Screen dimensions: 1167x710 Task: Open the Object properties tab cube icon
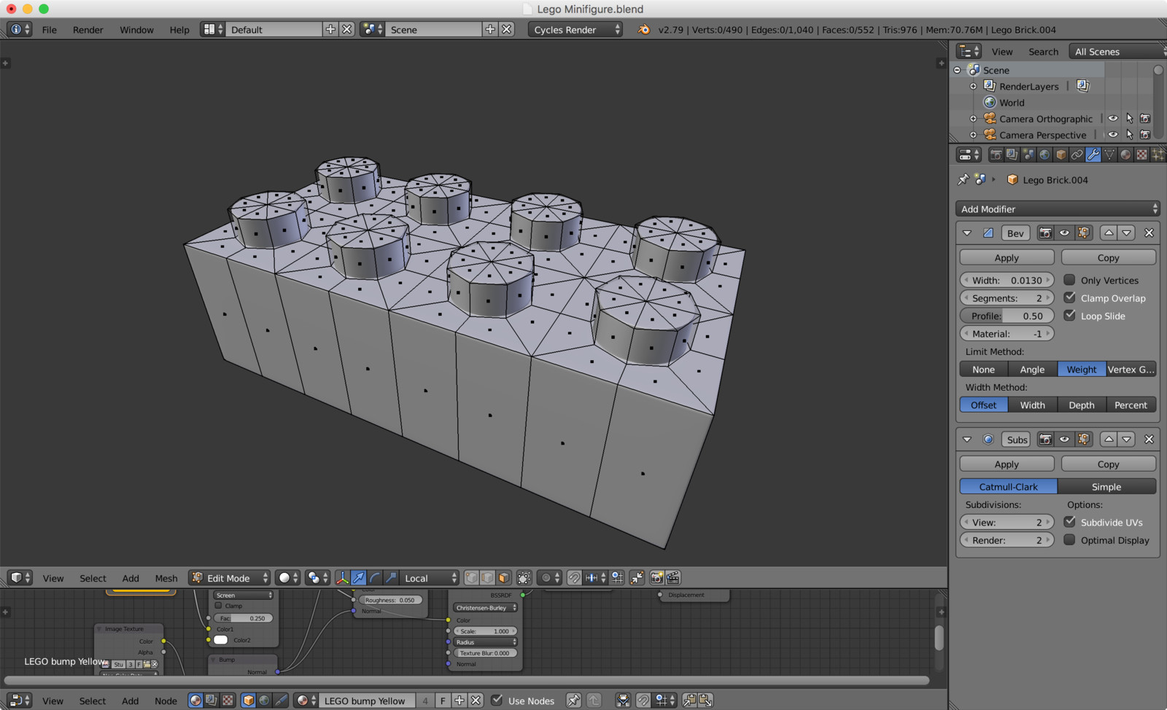pyautogui.click(x=1061, y=155)
